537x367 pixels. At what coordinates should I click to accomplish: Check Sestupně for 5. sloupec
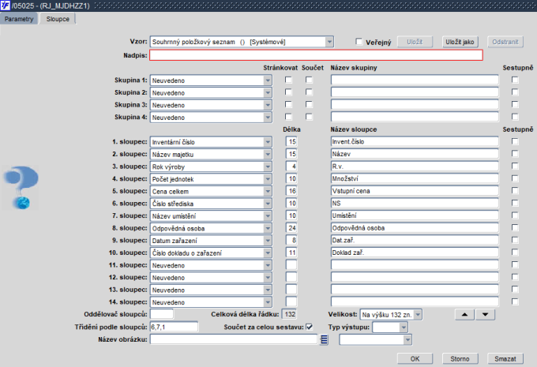515,191
